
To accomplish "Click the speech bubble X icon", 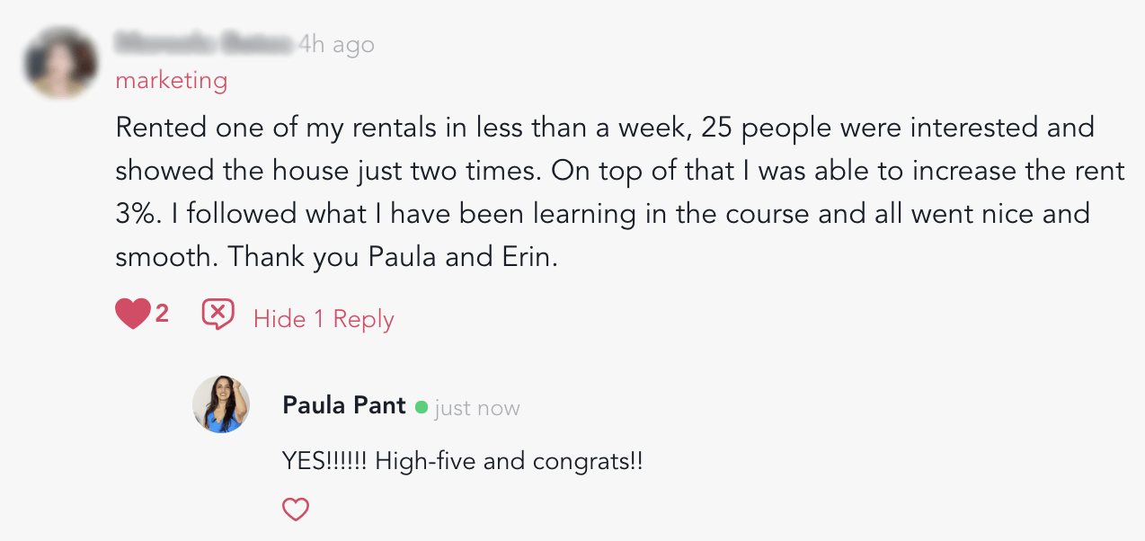I will click(x=217, y=315).
